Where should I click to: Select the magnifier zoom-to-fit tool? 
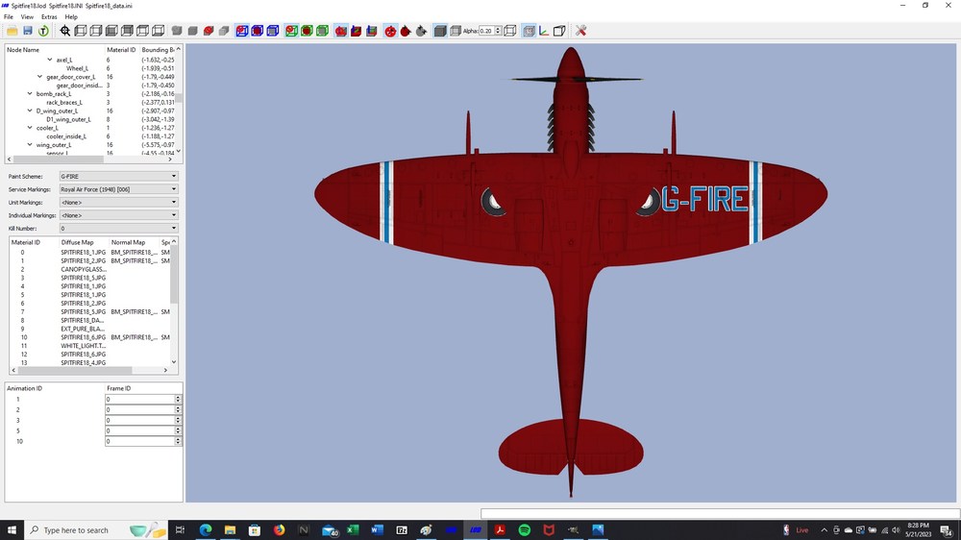point(65,31)
